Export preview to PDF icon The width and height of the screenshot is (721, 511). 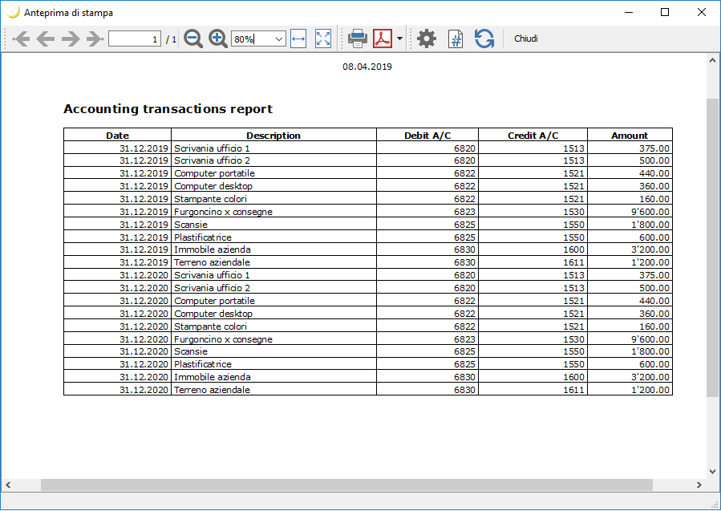pos(382,39)
